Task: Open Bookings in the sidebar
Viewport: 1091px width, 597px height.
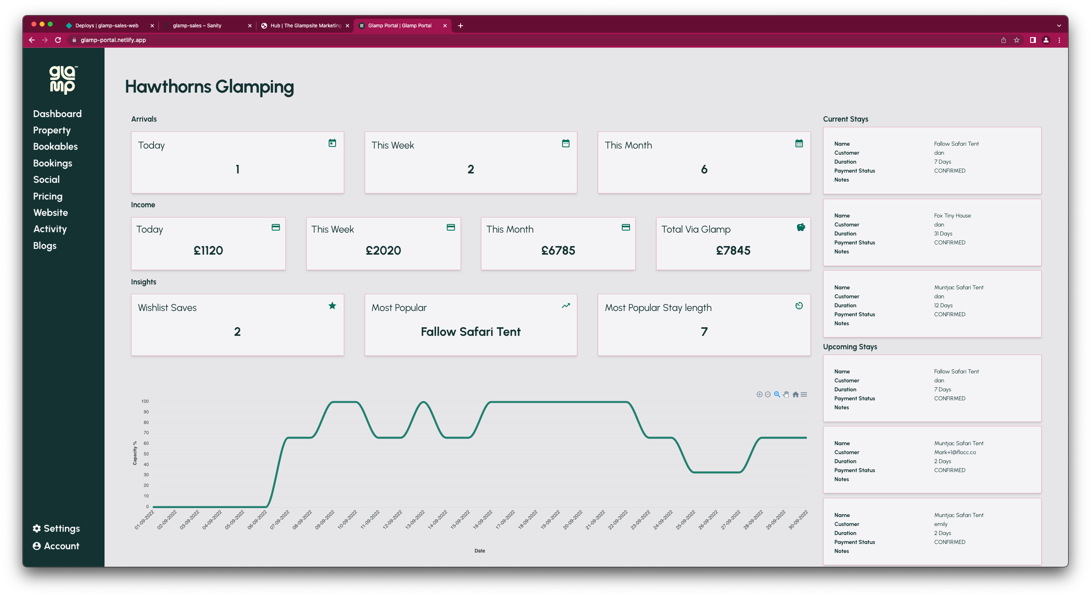Action: tap(53, 163)
